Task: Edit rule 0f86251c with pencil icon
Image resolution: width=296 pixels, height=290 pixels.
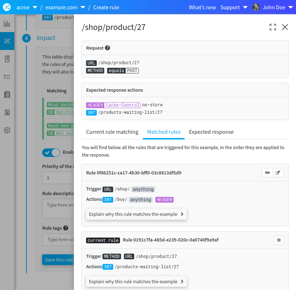Action: tap(278, 173)
